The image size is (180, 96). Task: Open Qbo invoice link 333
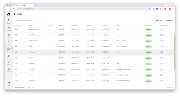[x=161, y=52]
